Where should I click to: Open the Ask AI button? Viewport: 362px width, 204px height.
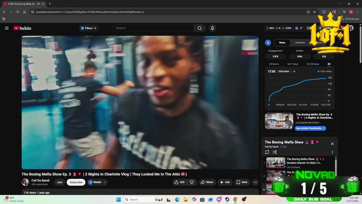(x=225, y=182)
